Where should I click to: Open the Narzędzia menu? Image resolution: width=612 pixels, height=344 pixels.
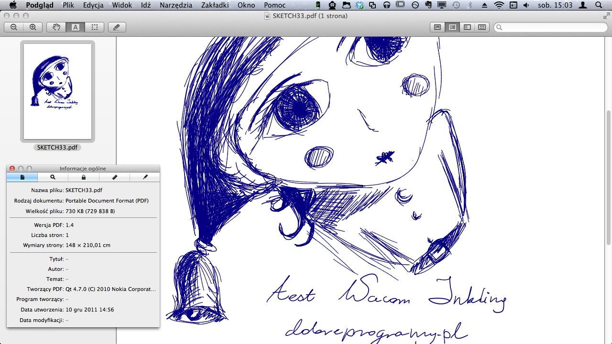tap(175, 5)
